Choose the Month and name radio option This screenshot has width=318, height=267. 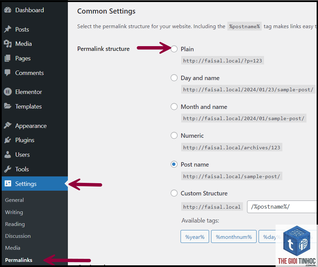point(174,107)
